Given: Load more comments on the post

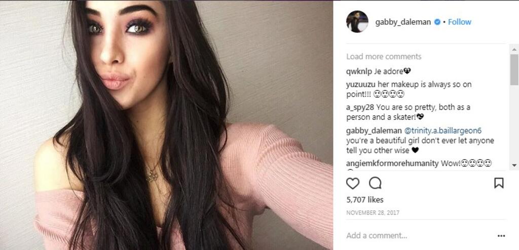Looking at the screenshot, I should click(x=384, y=57).
